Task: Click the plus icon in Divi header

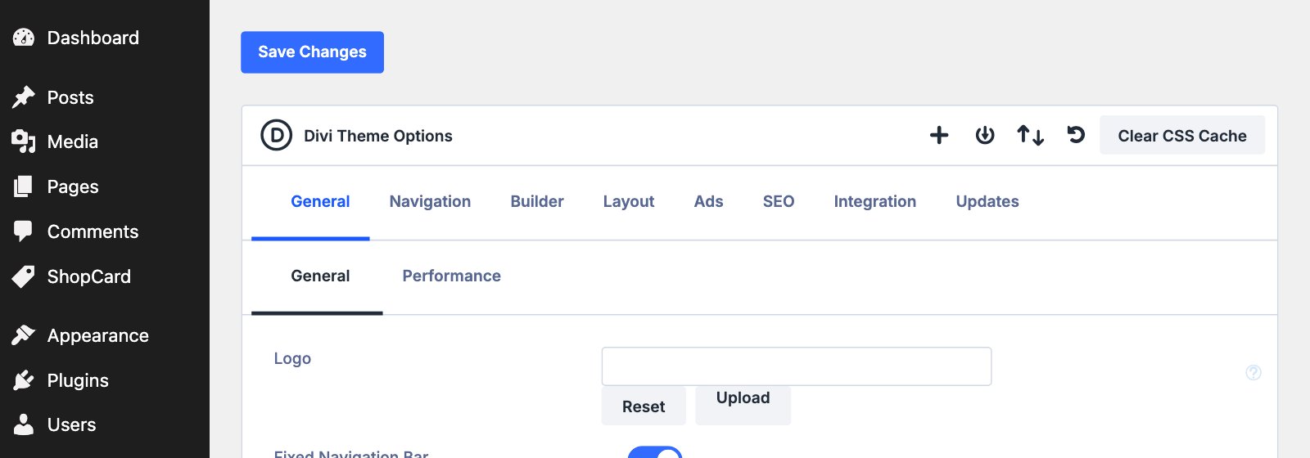Action: tap(939, 136)
